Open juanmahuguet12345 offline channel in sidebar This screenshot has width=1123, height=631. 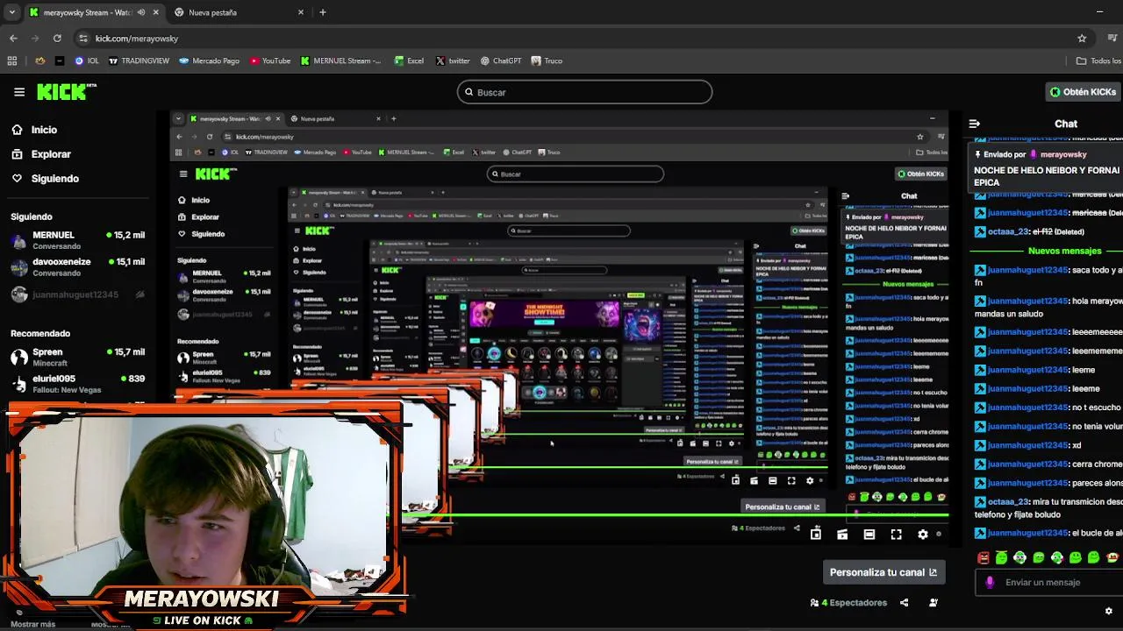77,294
